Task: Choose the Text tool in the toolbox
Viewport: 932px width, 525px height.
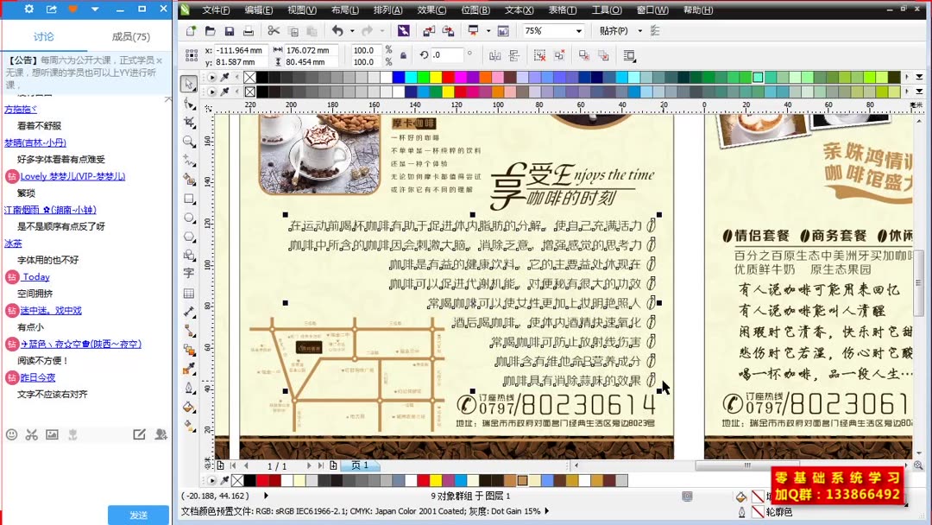Action: click(191, 275)
